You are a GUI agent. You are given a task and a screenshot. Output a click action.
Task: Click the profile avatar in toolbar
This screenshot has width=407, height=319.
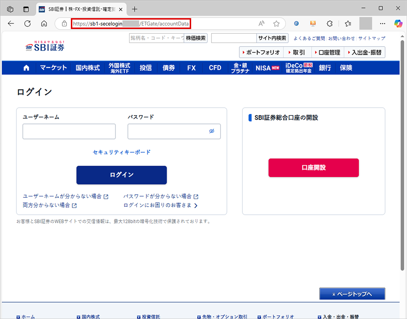pos(366,24)
